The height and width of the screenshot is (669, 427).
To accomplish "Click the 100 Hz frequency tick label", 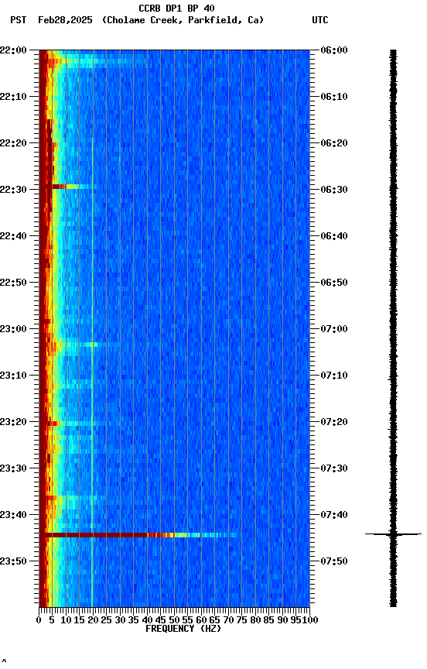I will click(x=311, y=620).
